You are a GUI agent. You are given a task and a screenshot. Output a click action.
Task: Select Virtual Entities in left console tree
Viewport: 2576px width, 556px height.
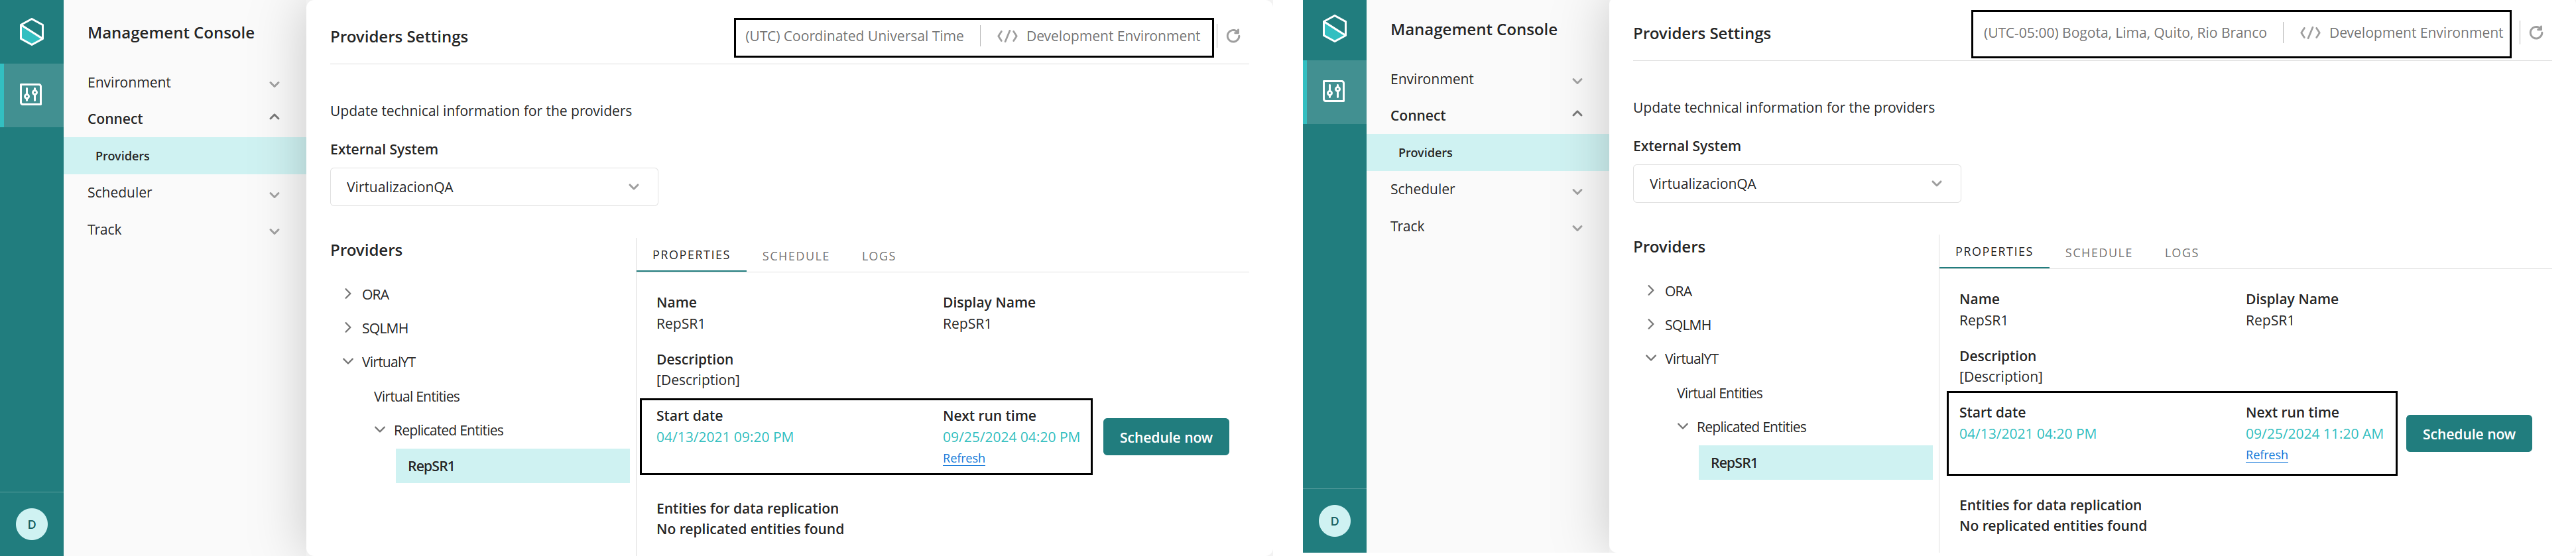pos(417,397)
